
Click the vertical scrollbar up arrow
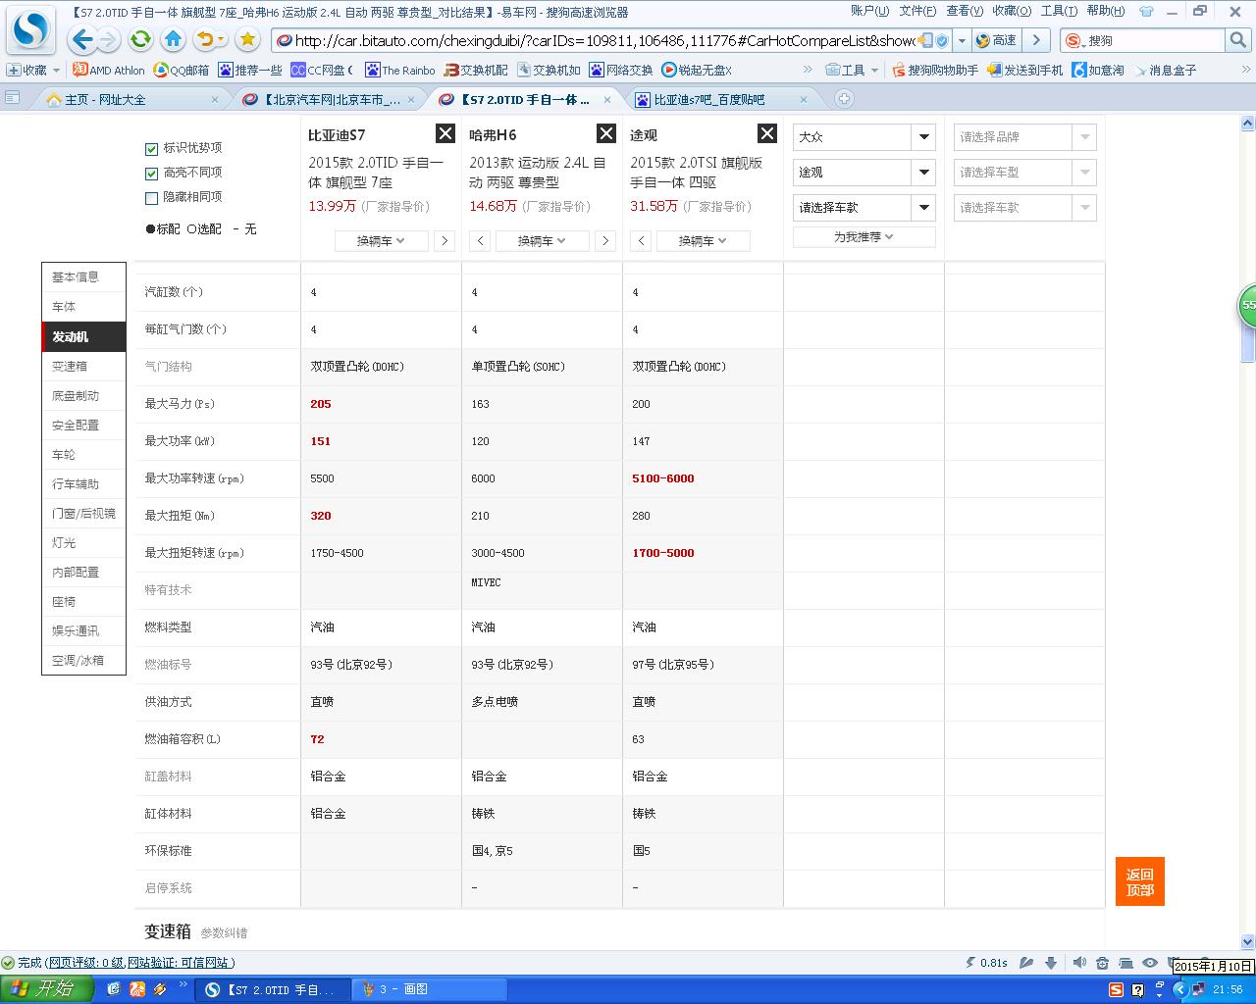coord(1248,124)
